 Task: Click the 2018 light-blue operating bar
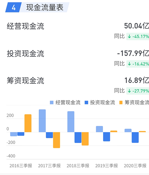tap(71, 122)
